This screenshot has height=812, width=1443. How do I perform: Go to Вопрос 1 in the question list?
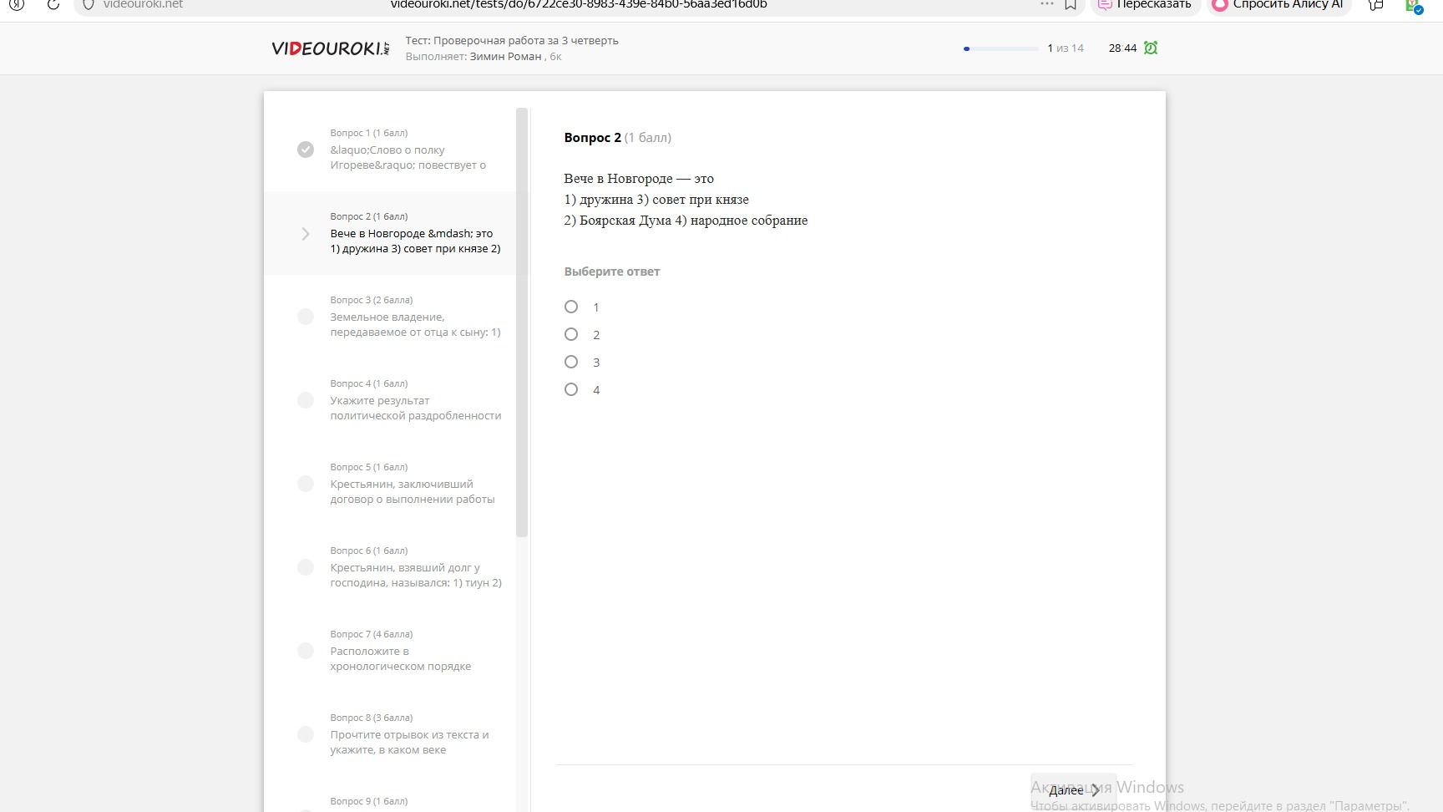pyautogui.click(x=390, y=150)
